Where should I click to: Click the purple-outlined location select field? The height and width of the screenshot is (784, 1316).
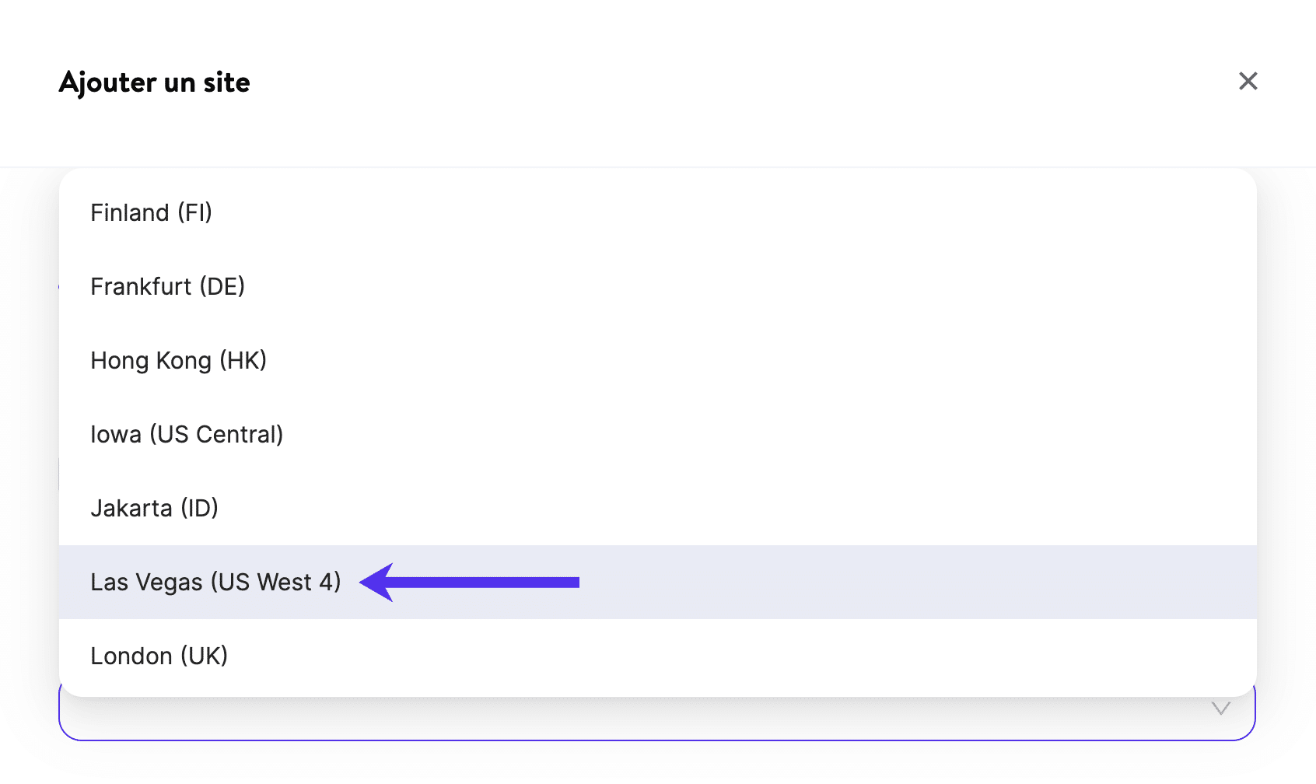pyautogui.click(x=622, y=719)
